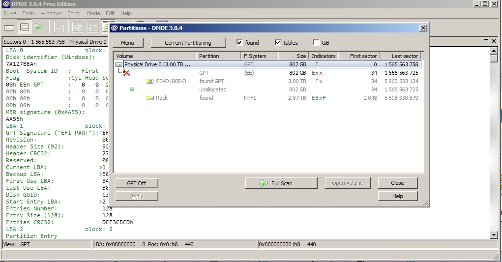
Task: Sort by the Volume column header
Action: 155,56
